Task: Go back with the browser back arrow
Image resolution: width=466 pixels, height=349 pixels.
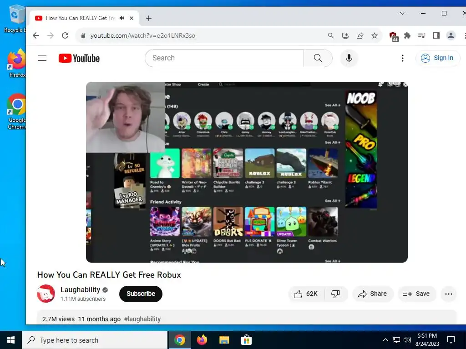Action: click(36, 35)
